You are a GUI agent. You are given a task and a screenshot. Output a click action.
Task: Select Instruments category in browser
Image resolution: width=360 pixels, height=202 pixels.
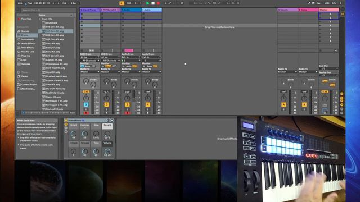28,39
